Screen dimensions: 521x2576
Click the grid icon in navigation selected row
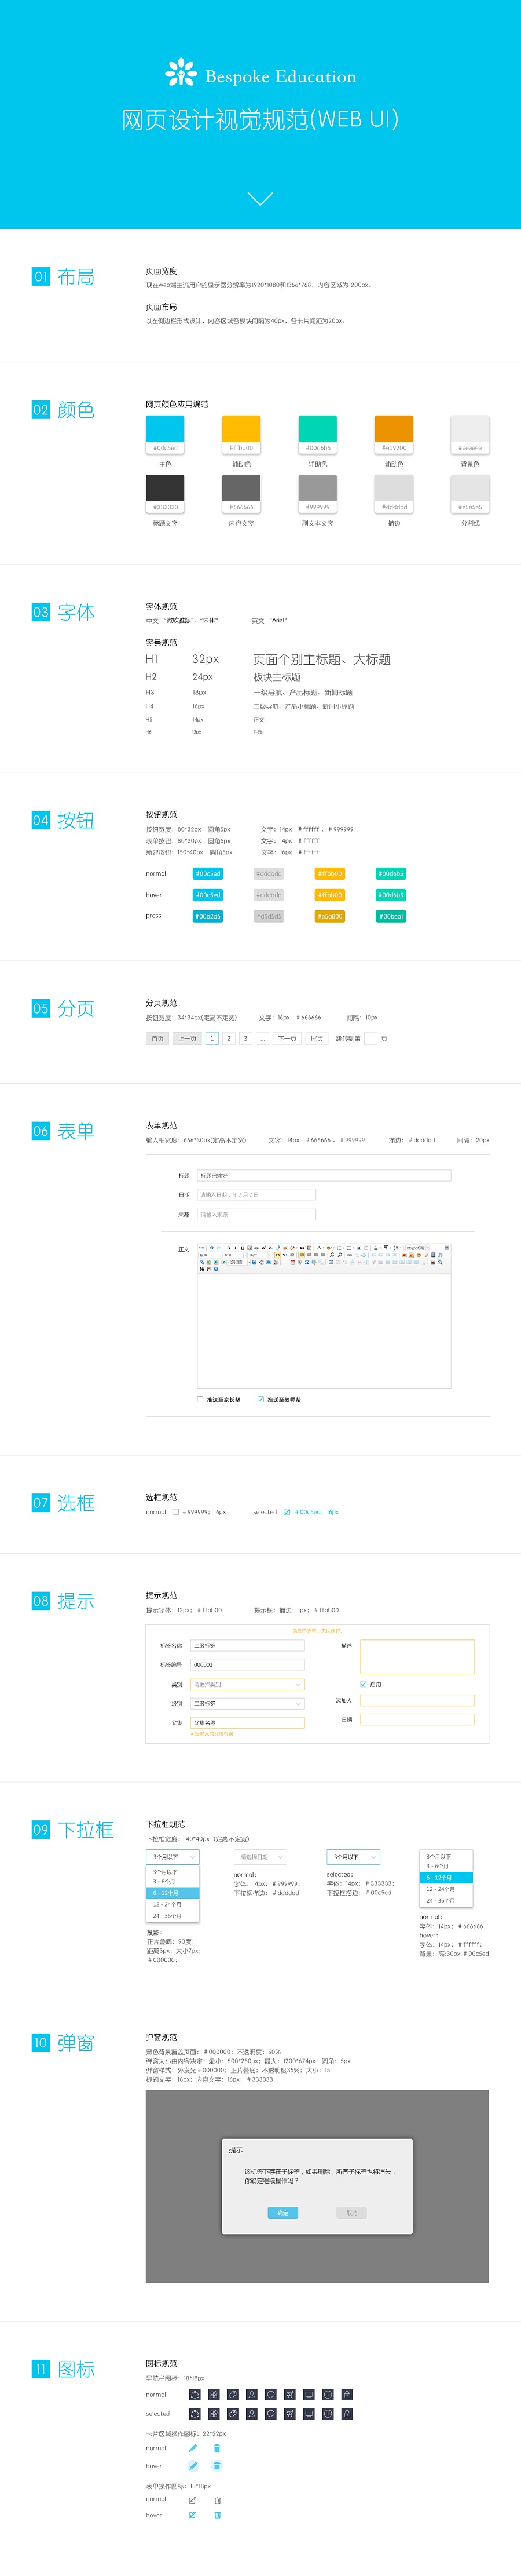tap(214, 2414)
